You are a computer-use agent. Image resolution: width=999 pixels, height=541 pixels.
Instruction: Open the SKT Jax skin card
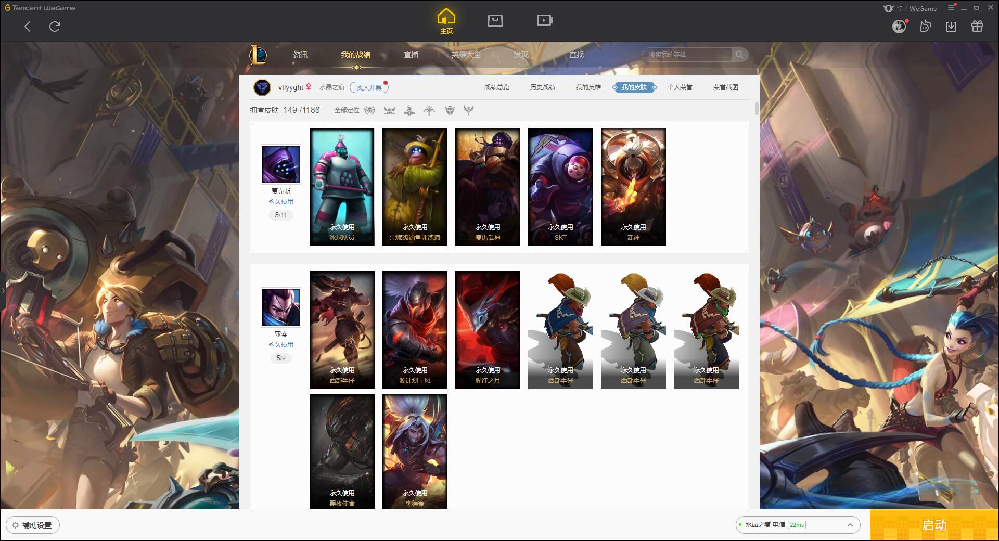coord(560,187)
